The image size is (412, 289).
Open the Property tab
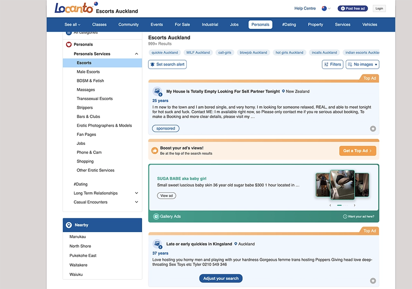(315, 25)
